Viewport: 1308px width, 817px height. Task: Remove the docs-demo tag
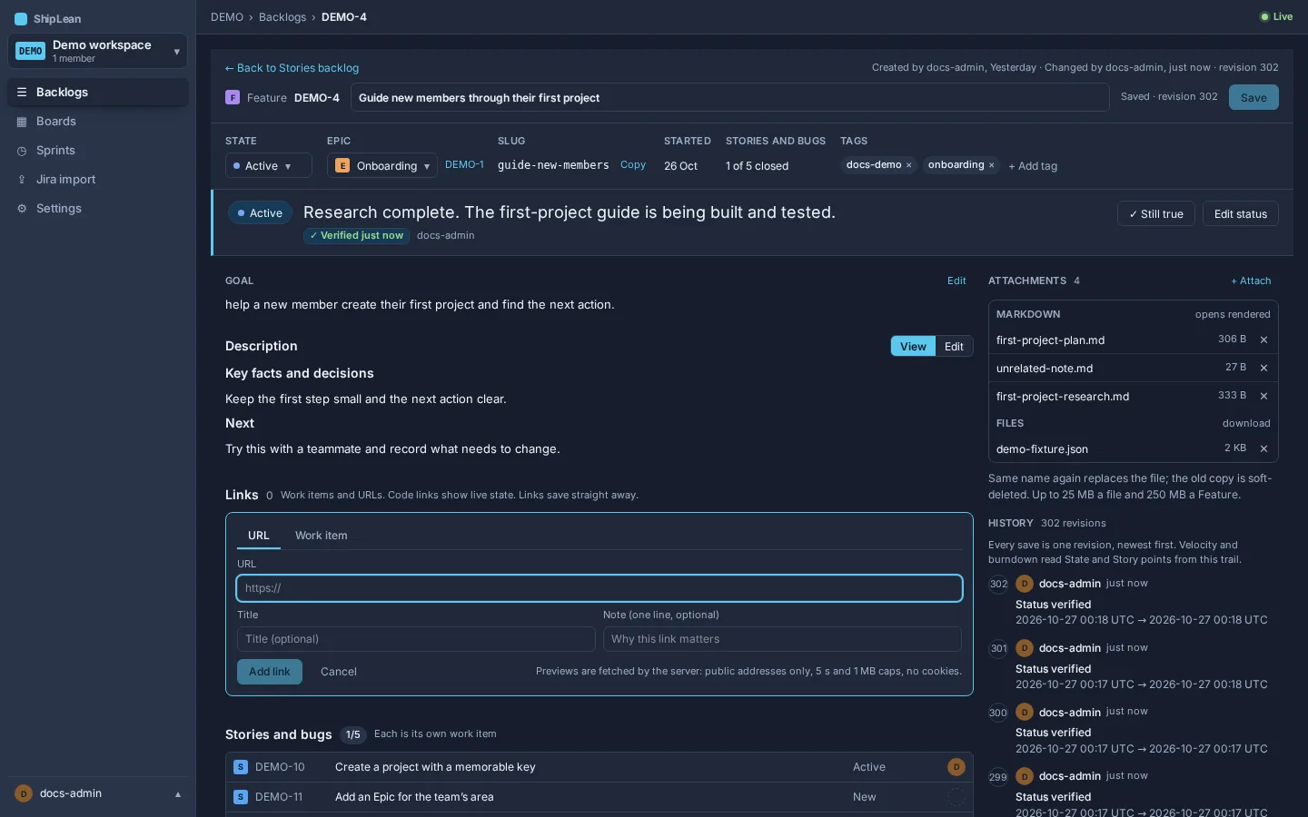tap(908, 165)
